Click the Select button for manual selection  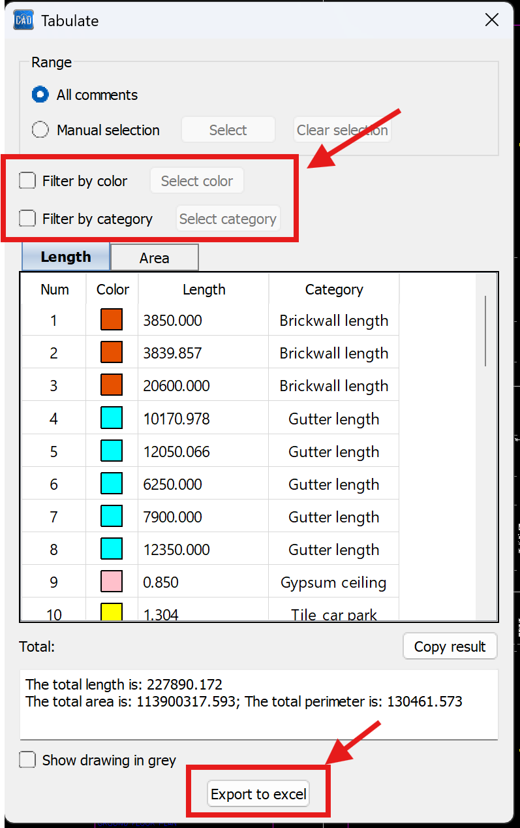pos(228,130)
